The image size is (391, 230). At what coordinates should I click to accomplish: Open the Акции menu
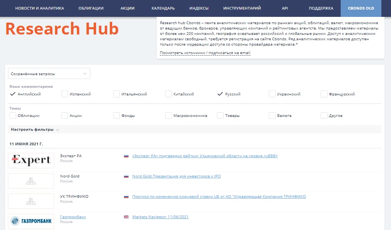click(128, 8)
